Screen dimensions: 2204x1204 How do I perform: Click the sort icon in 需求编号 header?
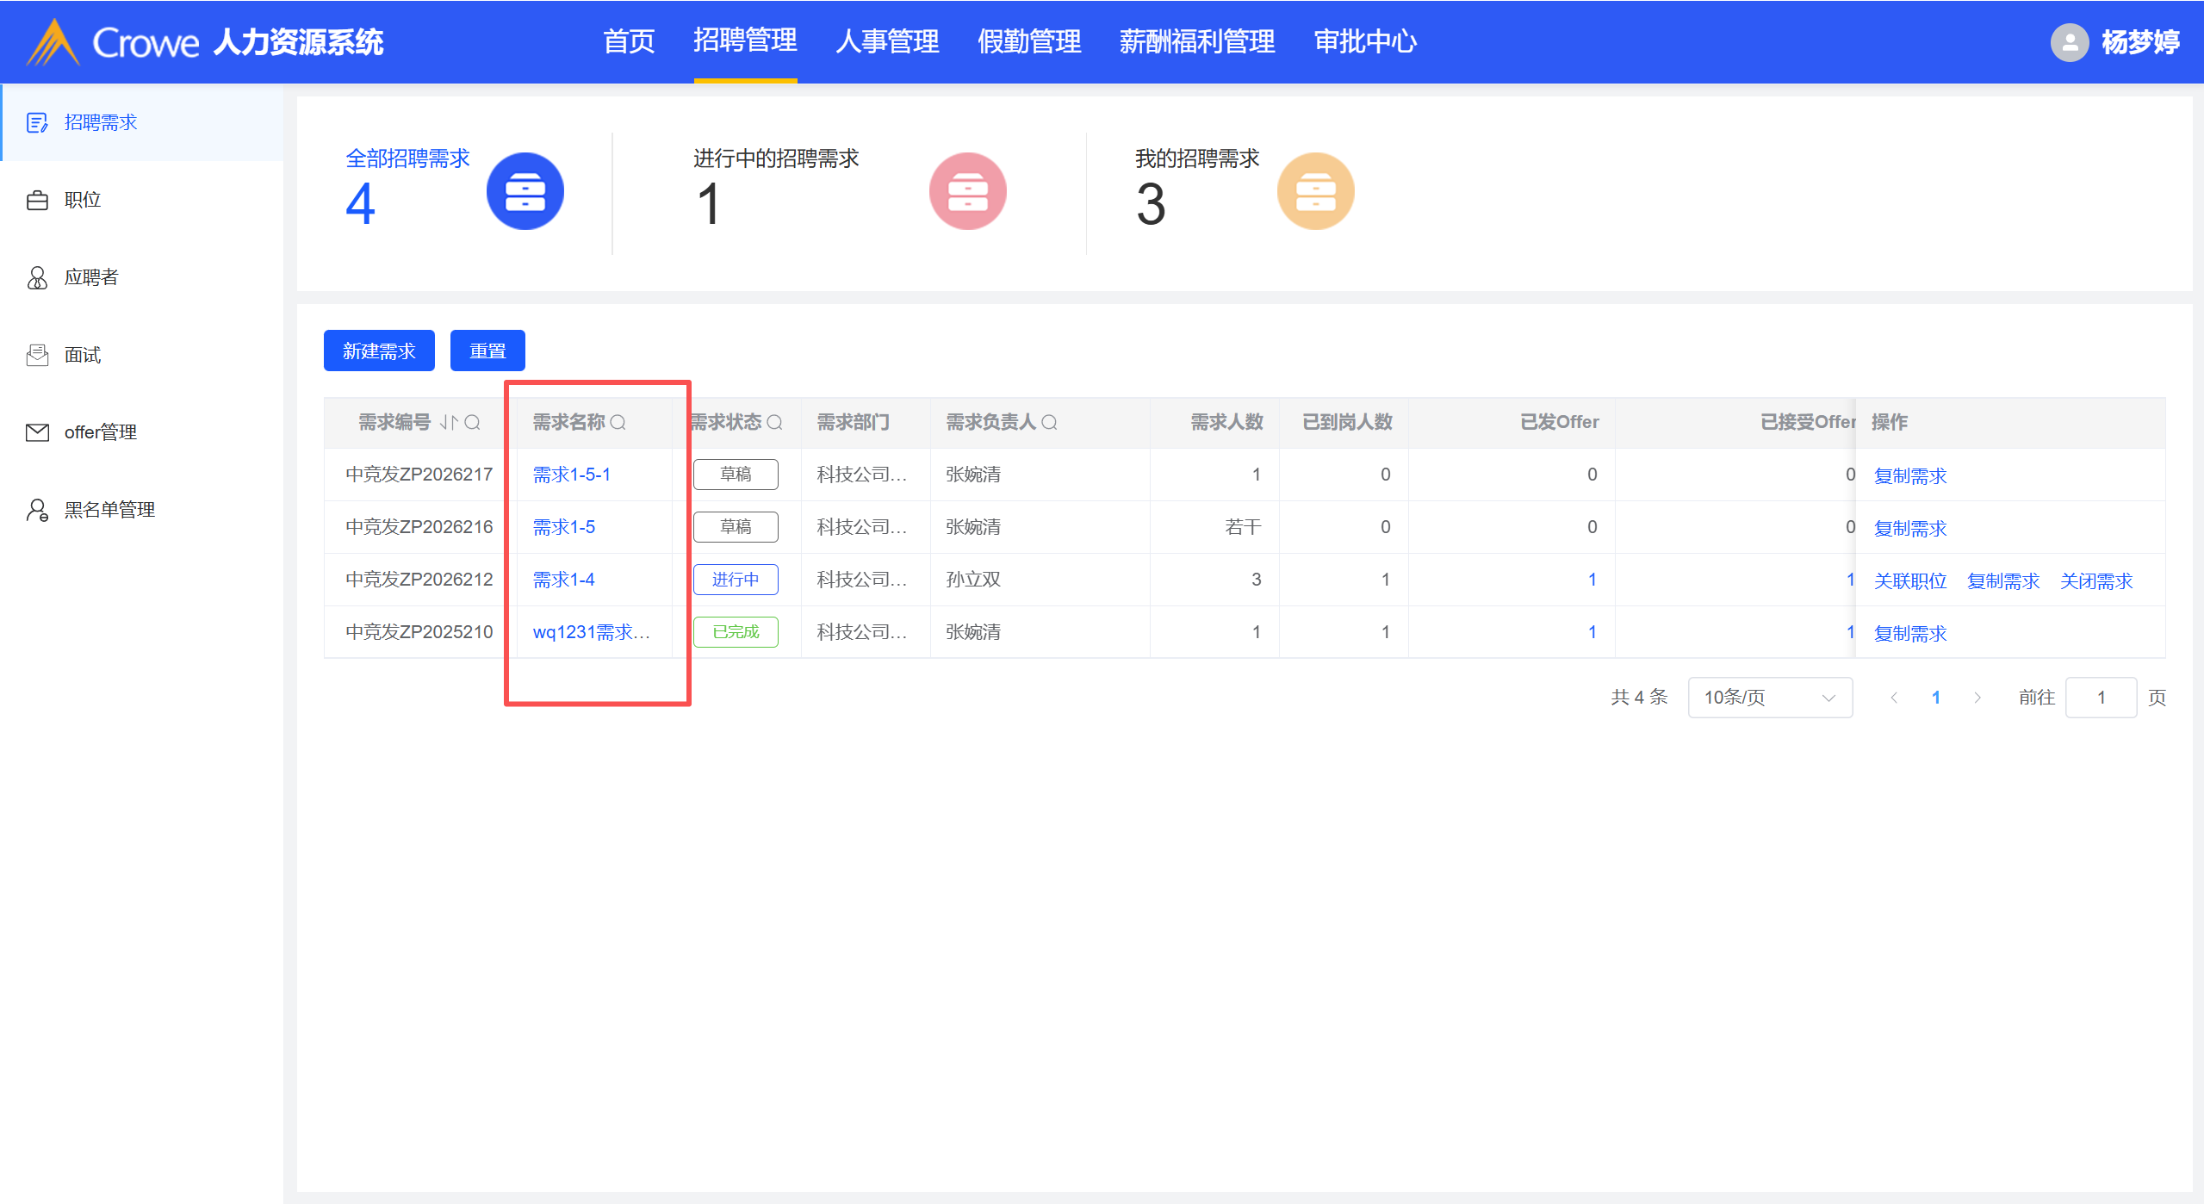pyautogui.click(x=449, y=422)
